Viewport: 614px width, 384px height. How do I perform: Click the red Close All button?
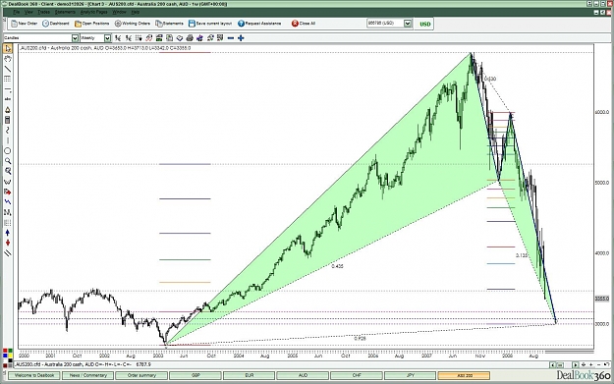pos(304,24)
